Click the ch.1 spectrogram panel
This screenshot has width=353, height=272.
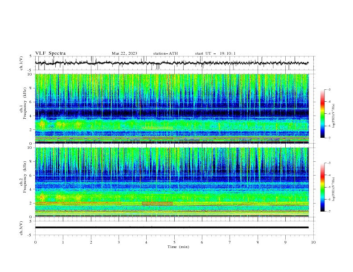click(172, 108)
